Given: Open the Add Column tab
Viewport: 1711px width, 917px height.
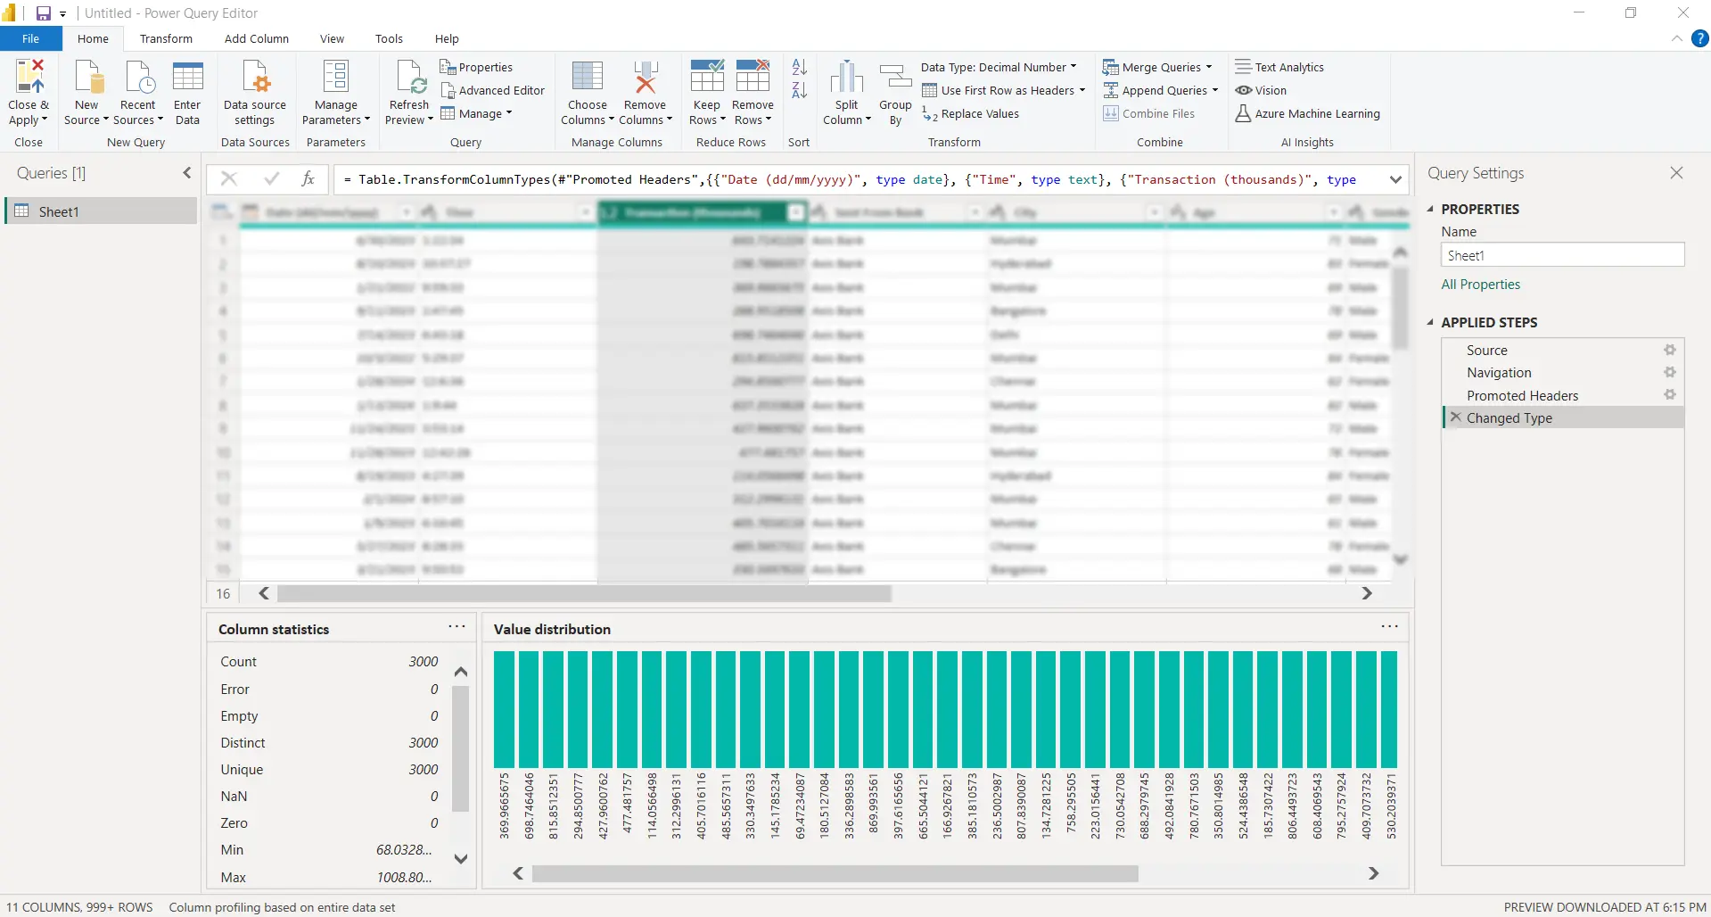Looking at the screenshot, I should coord(257,38).
